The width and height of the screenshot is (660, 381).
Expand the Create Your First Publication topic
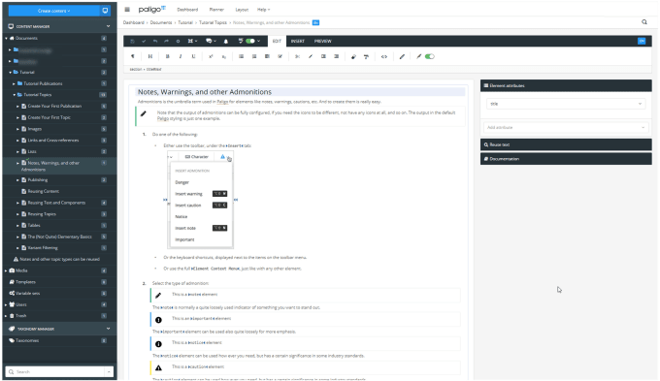17,107
